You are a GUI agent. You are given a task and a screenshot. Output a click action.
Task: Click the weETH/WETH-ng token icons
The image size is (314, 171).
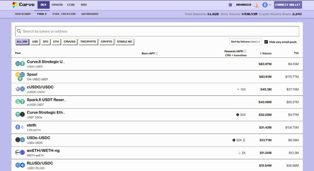tap(20, 152)
